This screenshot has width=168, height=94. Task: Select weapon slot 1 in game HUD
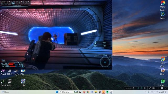pos(2,3)
